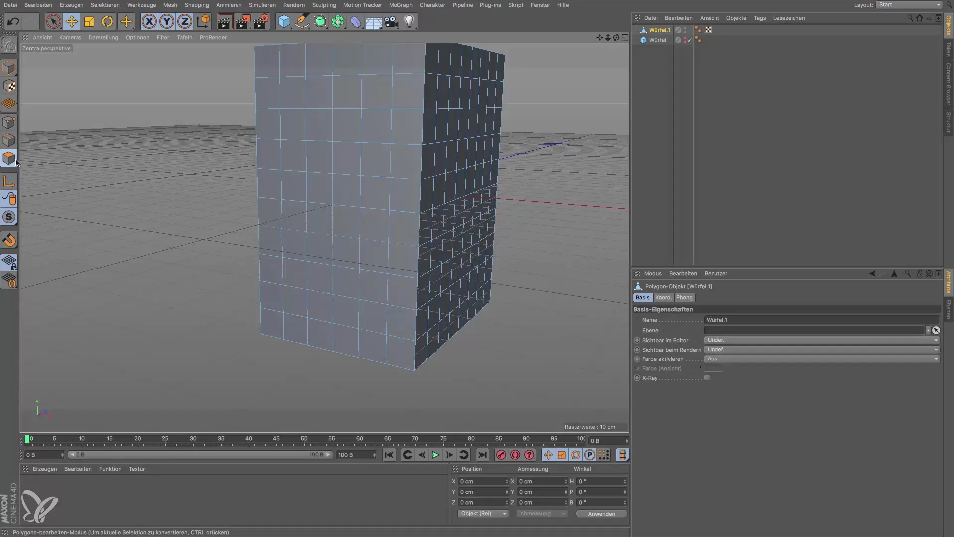The height and width of the screenshot is (537, 954).
Task: Click the Anwenden button
Action: click(x=601, y=514)
